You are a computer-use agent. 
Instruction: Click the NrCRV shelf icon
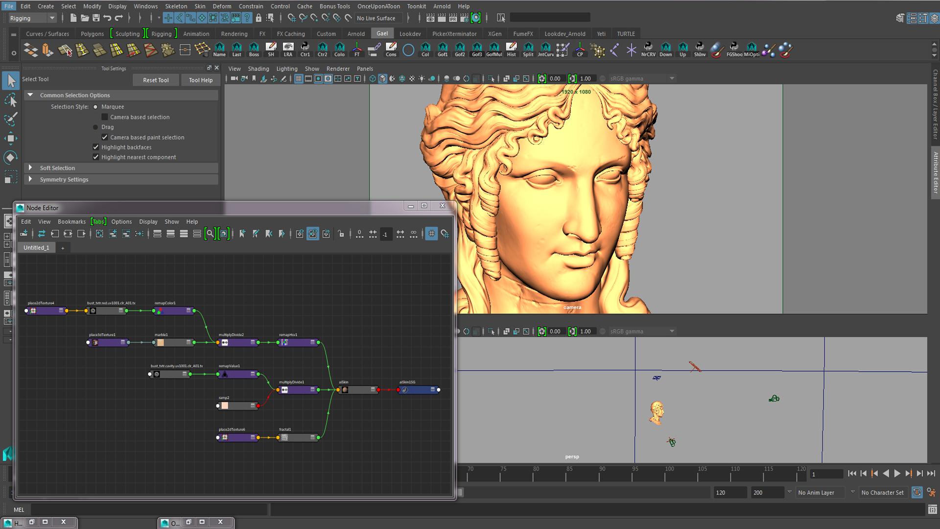coord(648,49)
